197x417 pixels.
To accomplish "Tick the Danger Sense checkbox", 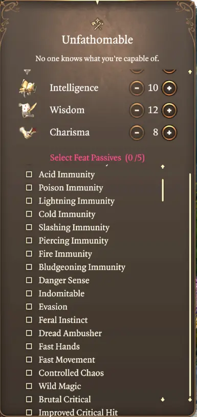I will (29, 280).
